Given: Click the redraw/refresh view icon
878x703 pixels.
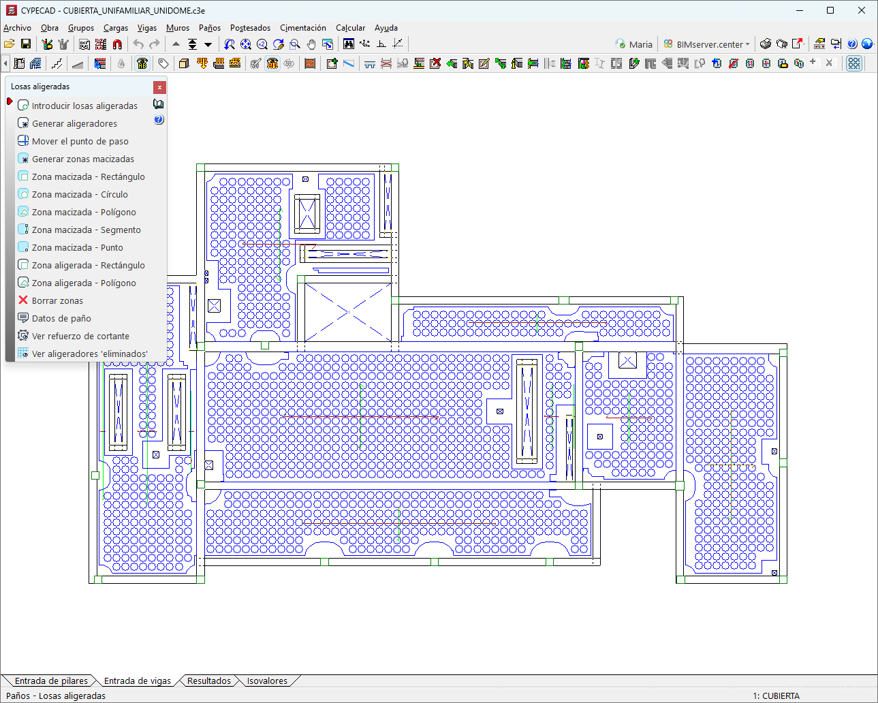Looking at the screenshot, I should [x=279, y=44].
